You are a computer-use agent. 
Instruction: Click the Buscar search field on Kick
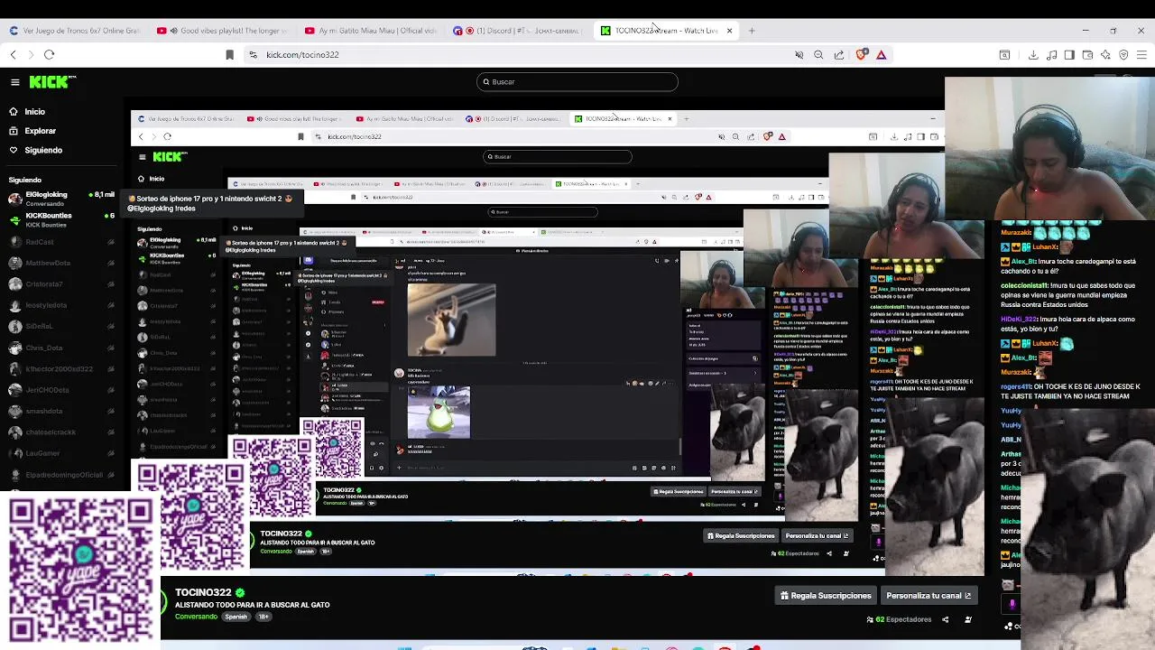pos(577,82)
